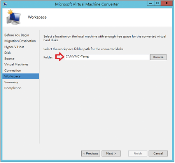Maximize the converter window
Viewport: 175px width, 163px height.
(157, 4)
